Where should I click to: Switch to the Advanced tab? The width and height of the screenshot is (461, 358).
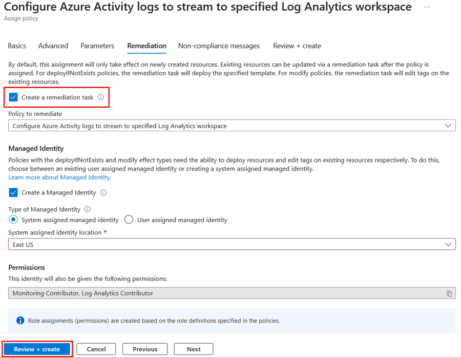[53, 46]
